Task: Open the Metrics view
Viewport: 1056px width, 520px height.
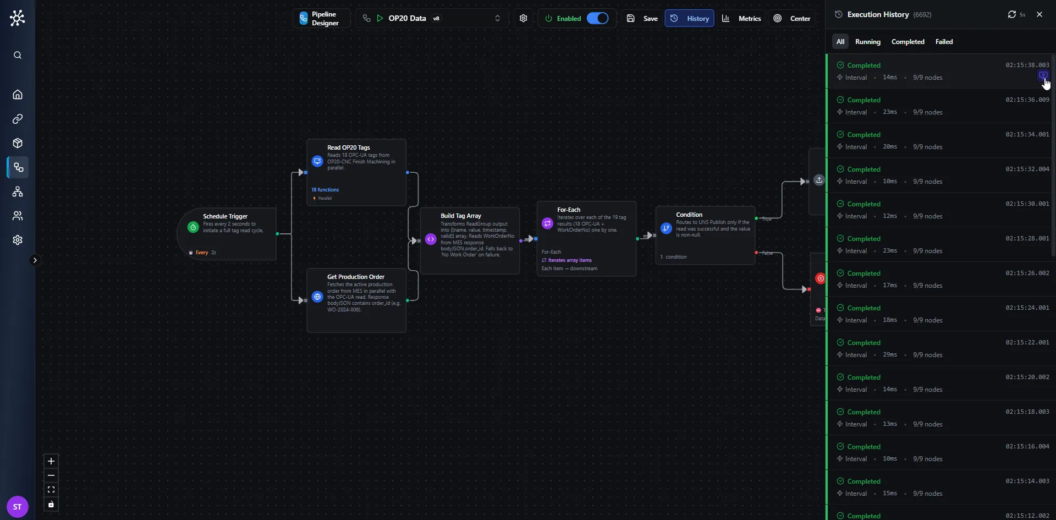Action: pos(741,18)
